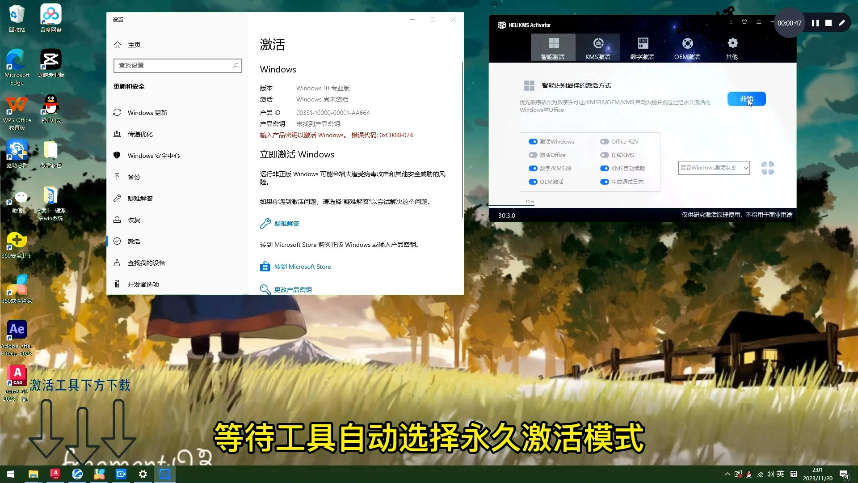Image resolution: width=858 pixels, height=483 pixels.
Task: Click the 查找设置 search box
Action: (177, 66)
